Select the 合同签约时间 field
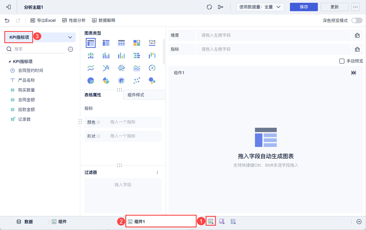366x230 pixels. pyautogui.click(x=30, y=70)
